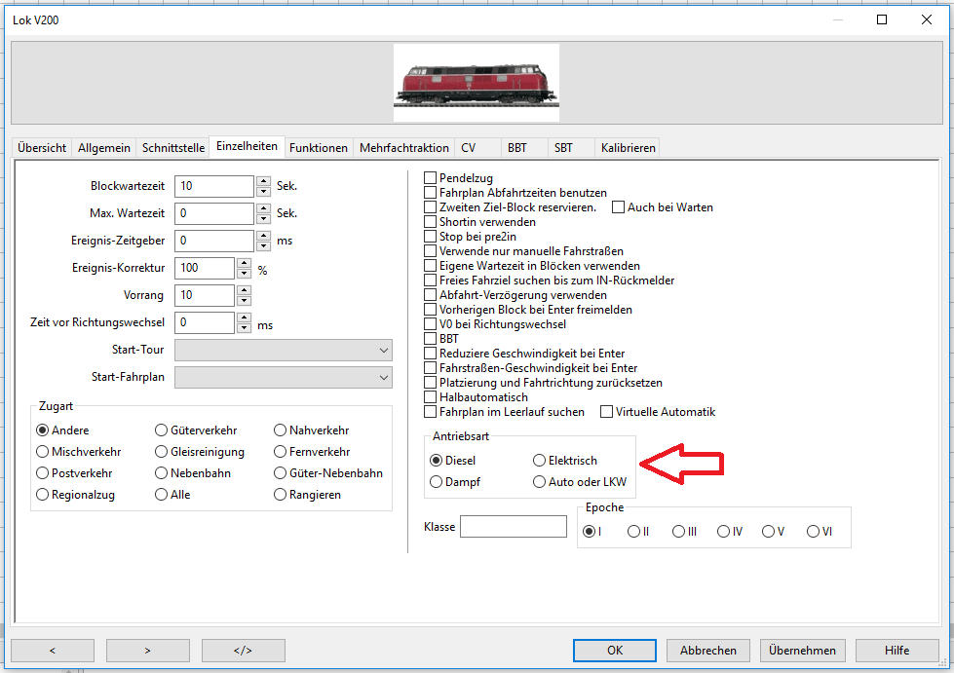Go to the previous locomotive with < button
The height and width of the screenshot is (673, 954).
point(52,651)
